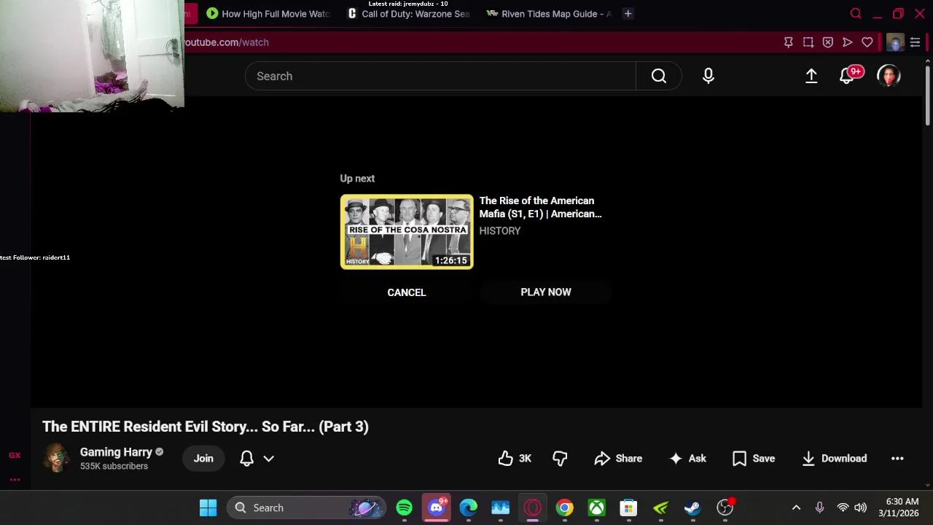Toggle notification bell for Gaming Harry
Viewport: 933px width, 525px height.
[246, 459]
